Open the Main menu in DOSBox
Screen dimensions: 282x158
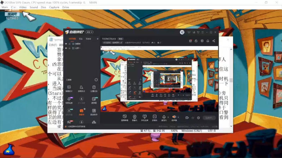[x=5, y=7]
